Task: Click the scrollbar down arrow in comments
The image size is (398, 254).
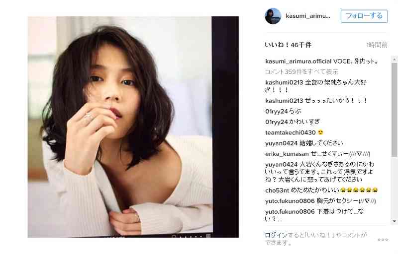Action: coord(394,221)
